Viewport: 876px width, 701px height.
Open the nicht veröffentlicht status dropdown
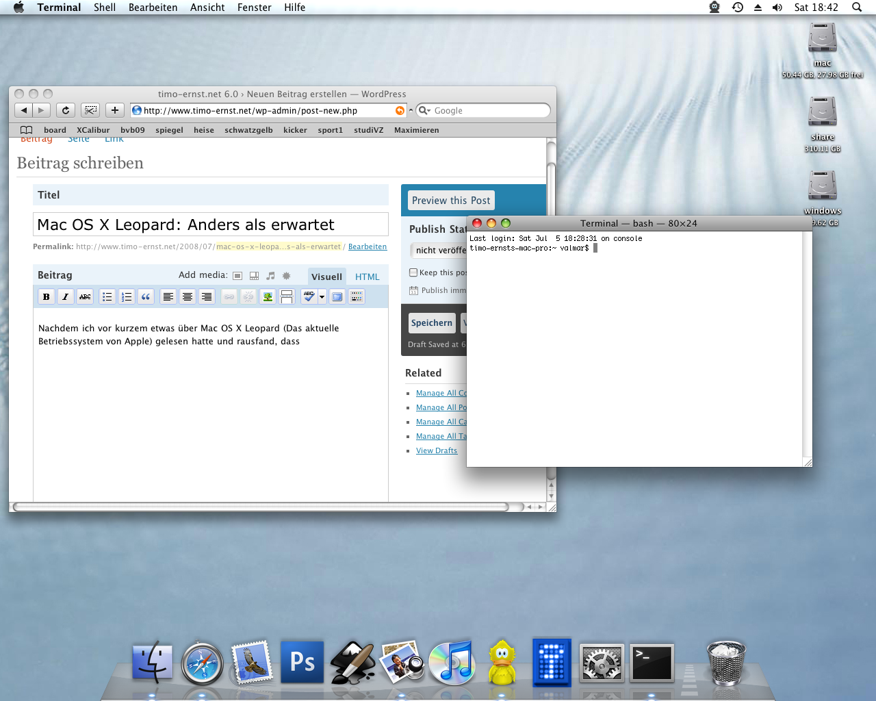439,251
